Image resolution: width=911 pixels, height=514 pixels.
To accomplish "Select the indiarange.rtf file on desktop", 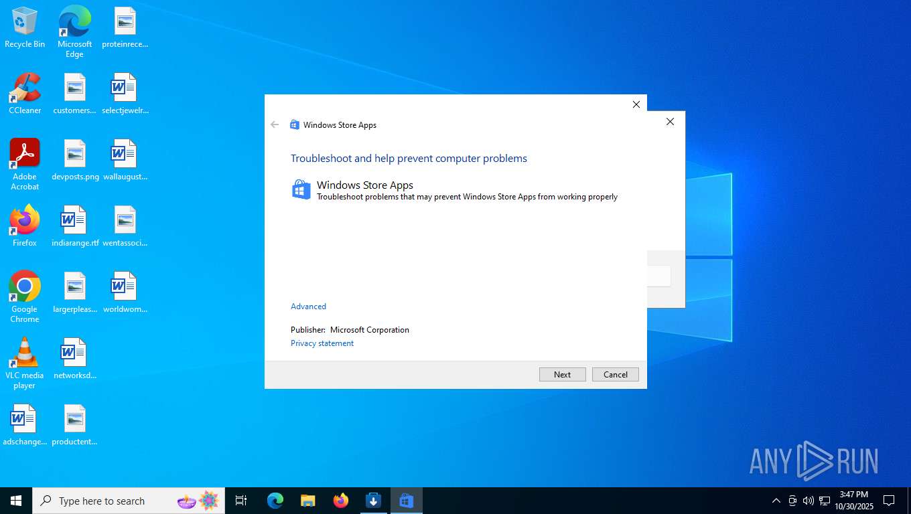I will pos(74,226).
